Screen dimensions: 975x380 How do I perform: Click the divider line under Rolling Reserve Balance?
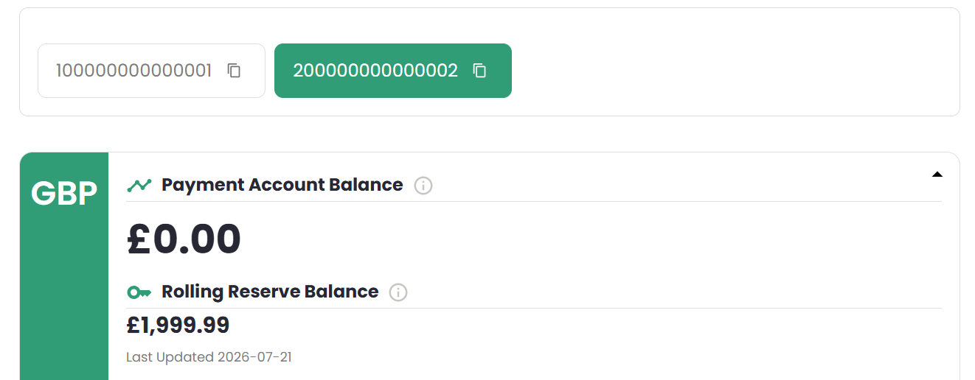click(534, 308)
